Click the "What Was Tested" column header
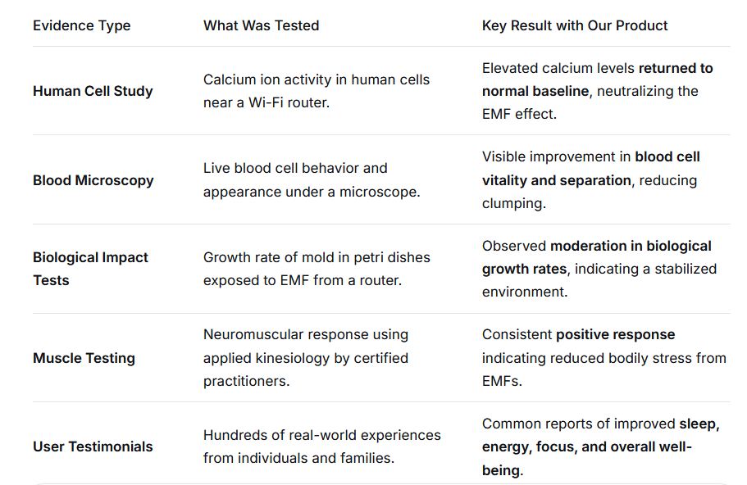The width and height of the screenshot is (747, 485). (261, 25)
